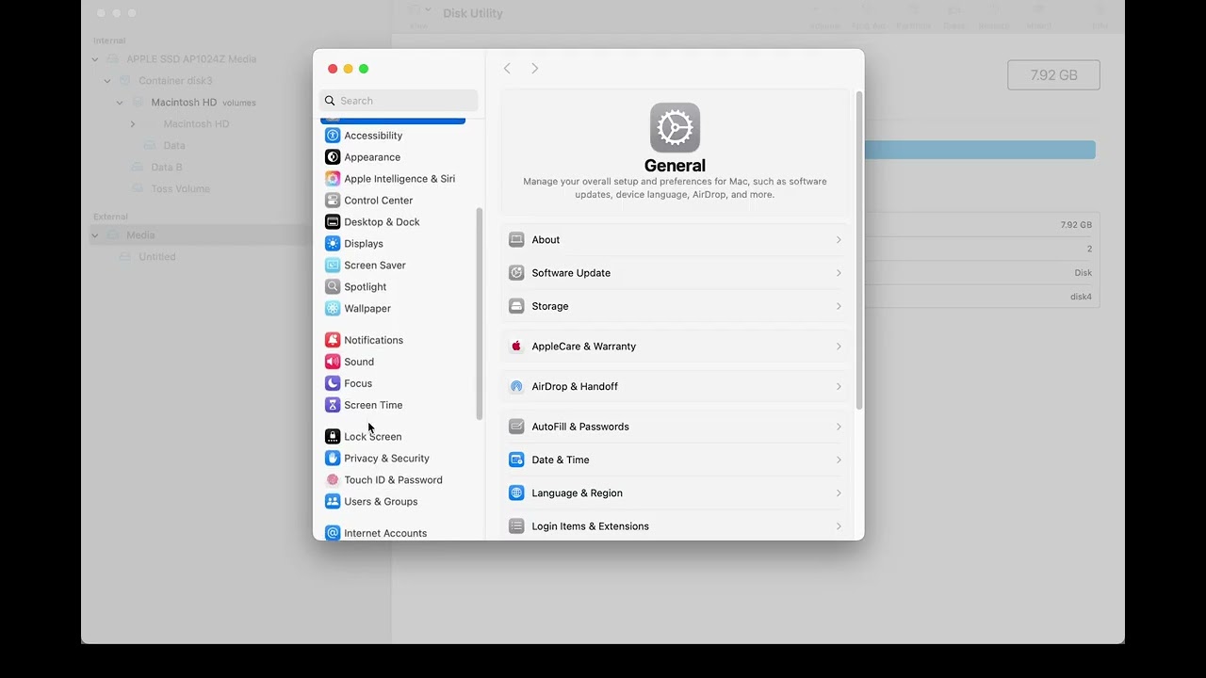Open Spotlight settings in the sidebar
1206x678 pixels.
point(393,287)
